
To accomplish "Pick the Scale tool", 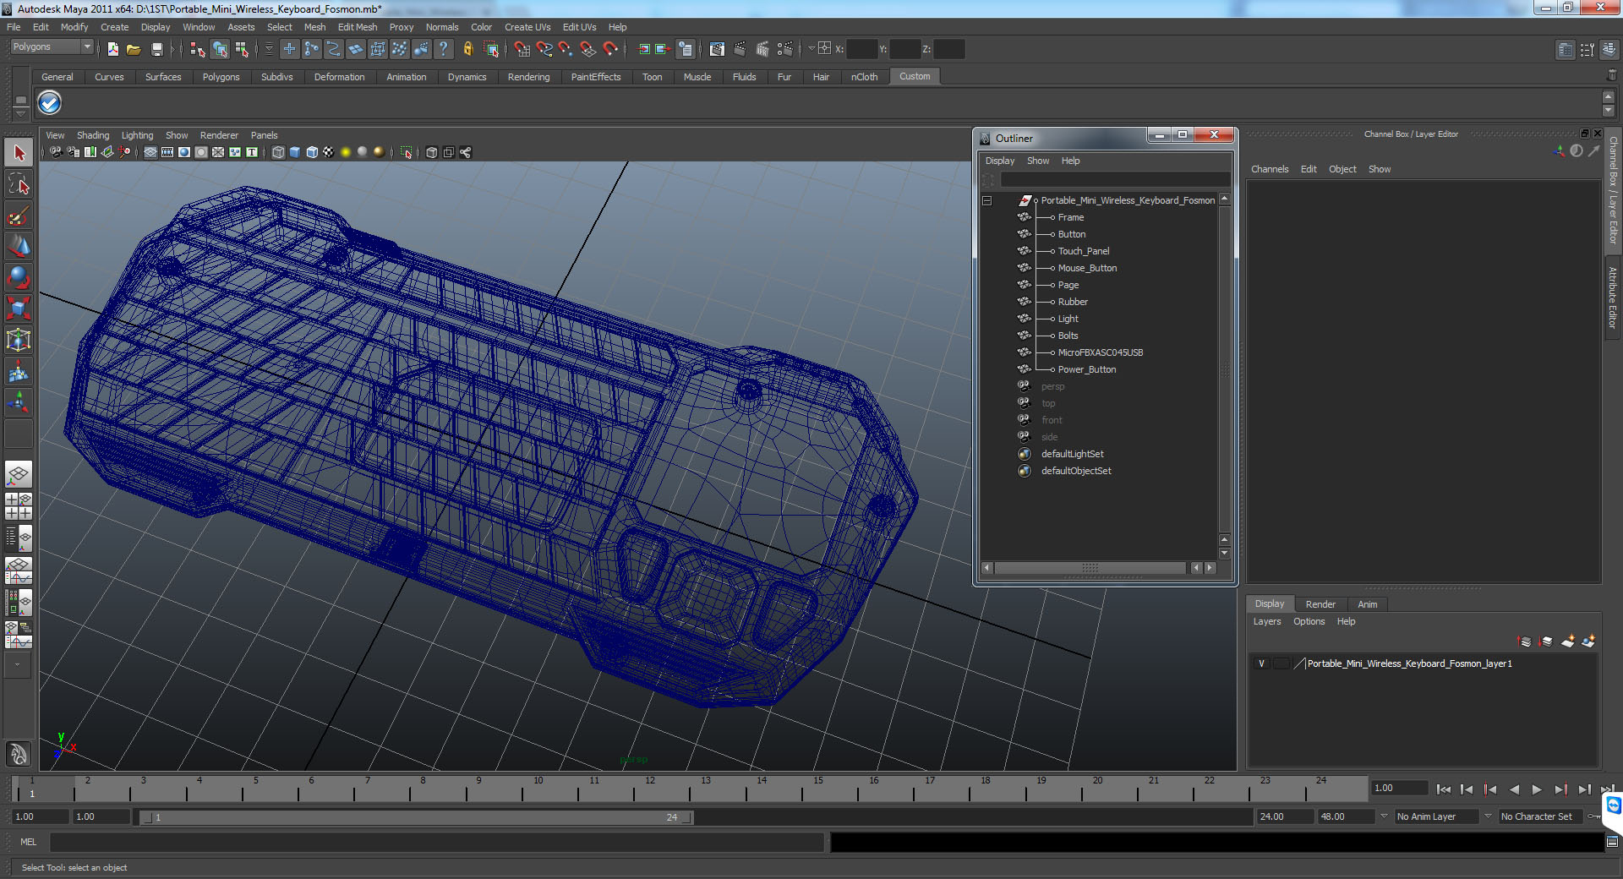I will point(19,308).
